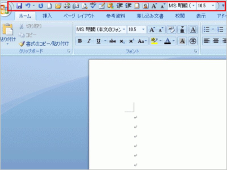Click the Phonetic Guide (ルビ) icon
Image resolution: width=227 pixels, height=170 pixels.
[182, 30]
